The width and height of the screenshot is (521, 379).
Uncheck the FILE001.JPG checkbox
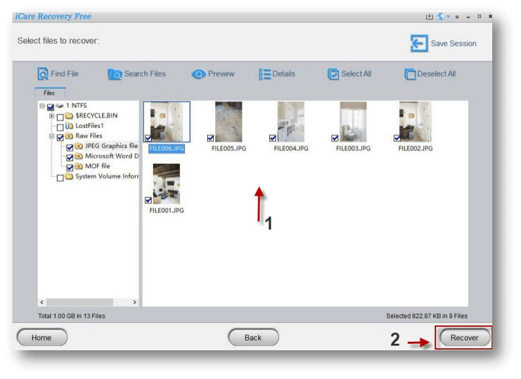(x=148, y=200)
